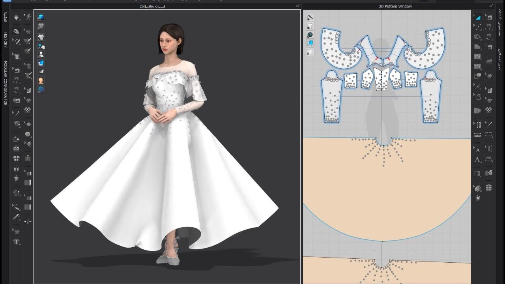This screenshot has height=284, width=505.
Task: Open the walking avatar motion tool
Action: pyautogui.click(x=28, y=17)
